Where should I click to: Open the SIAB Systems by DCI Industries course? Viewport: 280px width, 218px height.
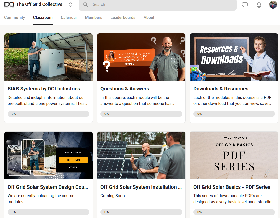click(44, 89)
